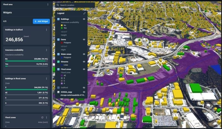Hide the Water areas layer
This screenshot has height=129, width=222.
[84, 54]
